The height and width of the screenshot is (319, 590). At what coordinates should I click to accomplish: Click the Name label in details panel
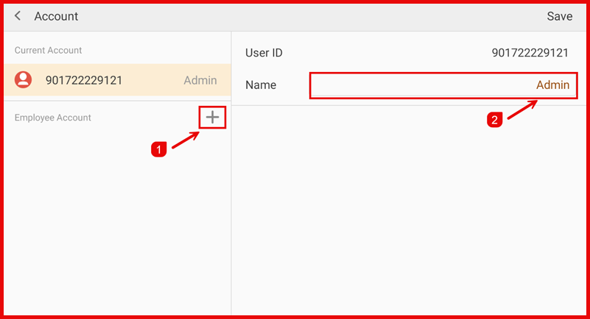[261, 85]
